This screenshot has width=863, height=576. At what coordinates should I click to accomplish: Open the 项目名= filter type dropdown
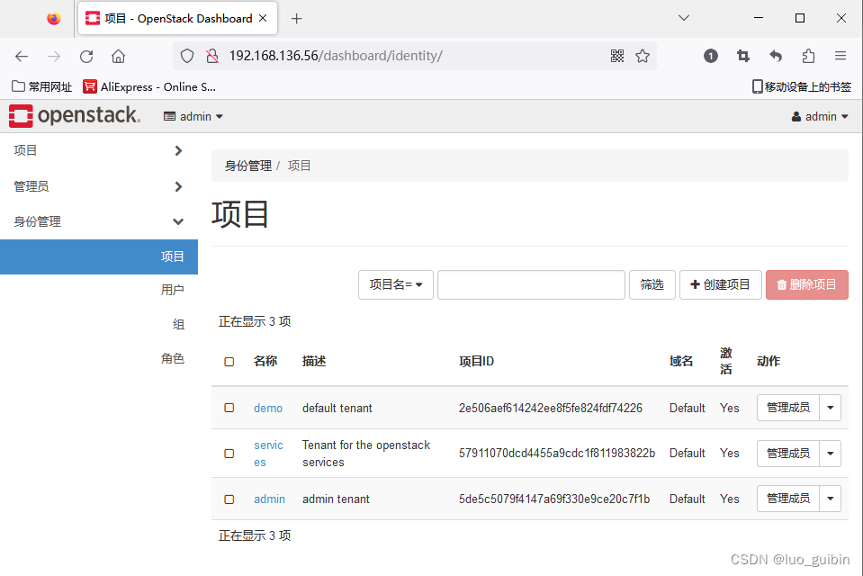(395, 284)
